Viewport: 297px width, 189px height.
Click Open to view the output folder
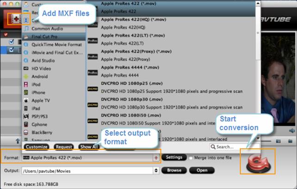click(202, 170)
